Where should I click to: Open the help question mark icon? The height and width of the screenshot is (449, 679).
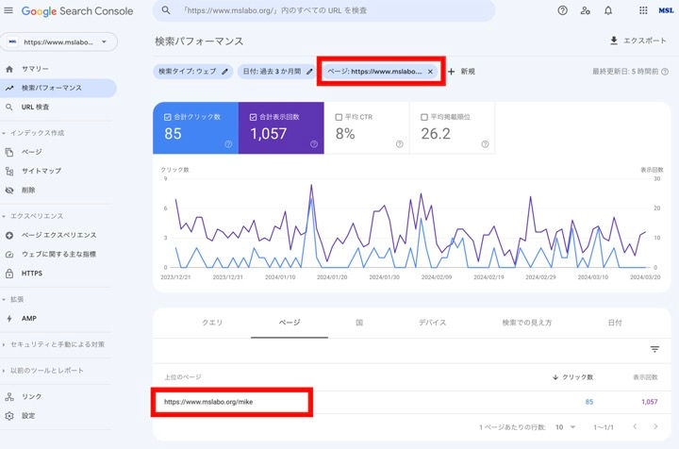pos(562,10)
